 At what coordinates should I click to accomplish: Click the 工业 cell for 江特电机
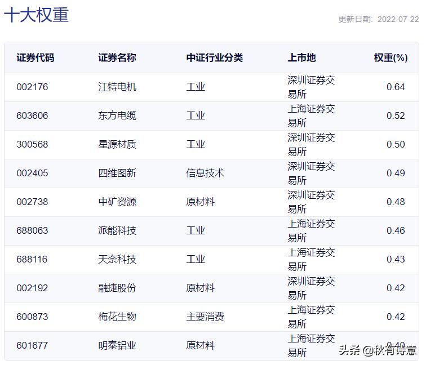coord(196,87)
